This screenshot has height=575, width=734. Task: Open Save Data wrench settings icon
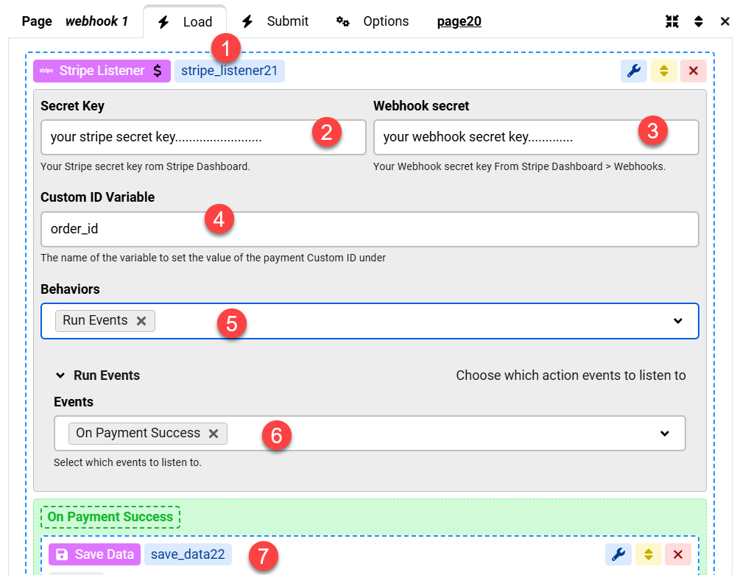point(618,554)
